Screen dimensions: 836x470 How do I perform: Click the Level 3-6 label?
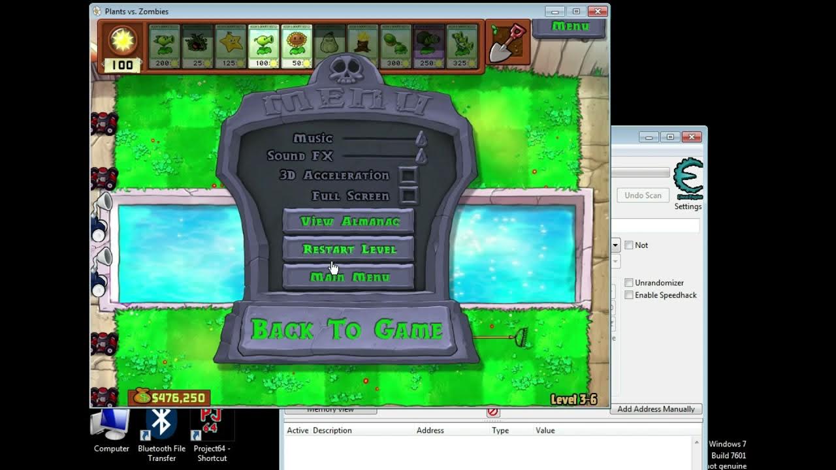coord(573,399)
